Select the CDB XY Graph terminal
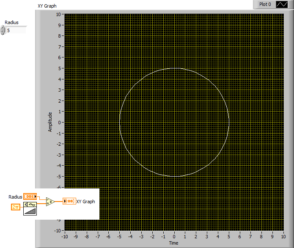This screenshot has width=294, height=248. point(69,201)
